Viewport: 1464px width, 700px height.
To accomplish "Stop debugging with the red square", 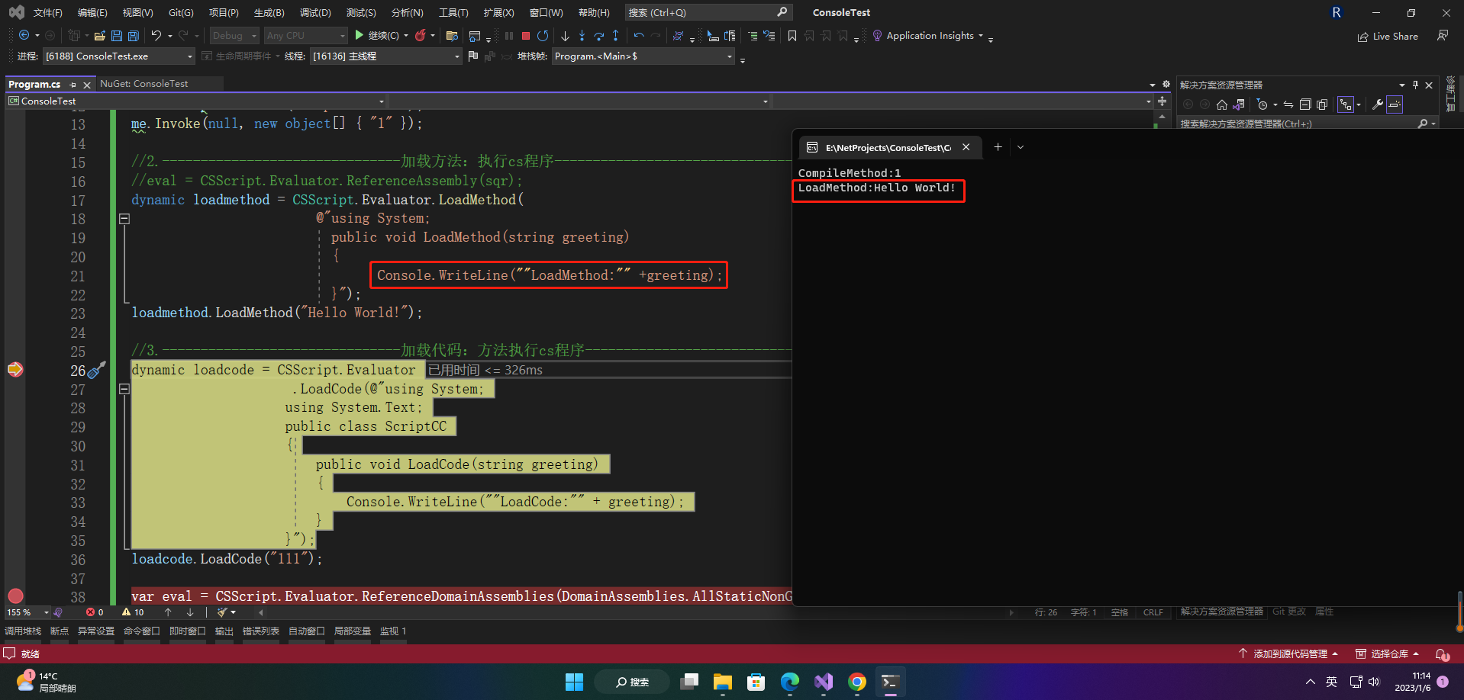I will (x=526, y=36).
